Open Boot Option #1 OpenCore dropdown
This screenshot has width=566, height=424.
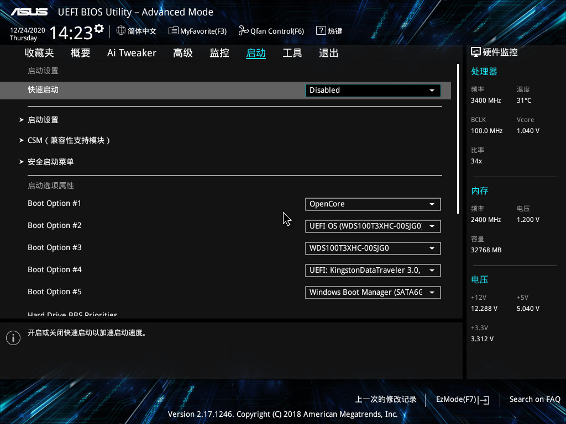373,204
